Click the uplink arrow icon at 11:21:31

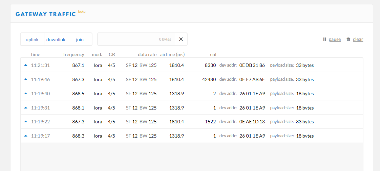pos(26,65)
